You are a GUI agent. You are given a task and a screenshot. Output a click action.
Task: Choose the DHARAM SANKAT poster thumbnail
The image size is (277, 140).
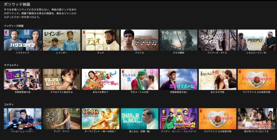tap(140, 119)
